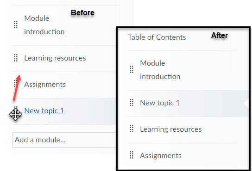Click Module introduction drag handle in After panel

132,69
